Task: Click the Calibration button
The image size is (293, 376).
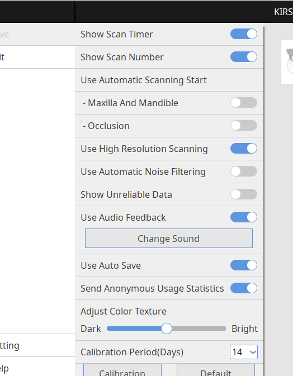Action: (122, 370)
